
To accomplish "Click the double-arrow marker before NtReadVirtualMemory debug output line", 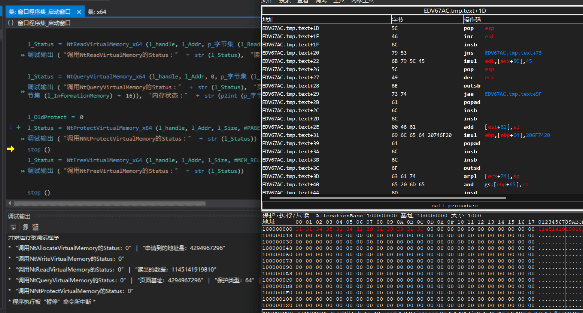I will coord(23,55).
